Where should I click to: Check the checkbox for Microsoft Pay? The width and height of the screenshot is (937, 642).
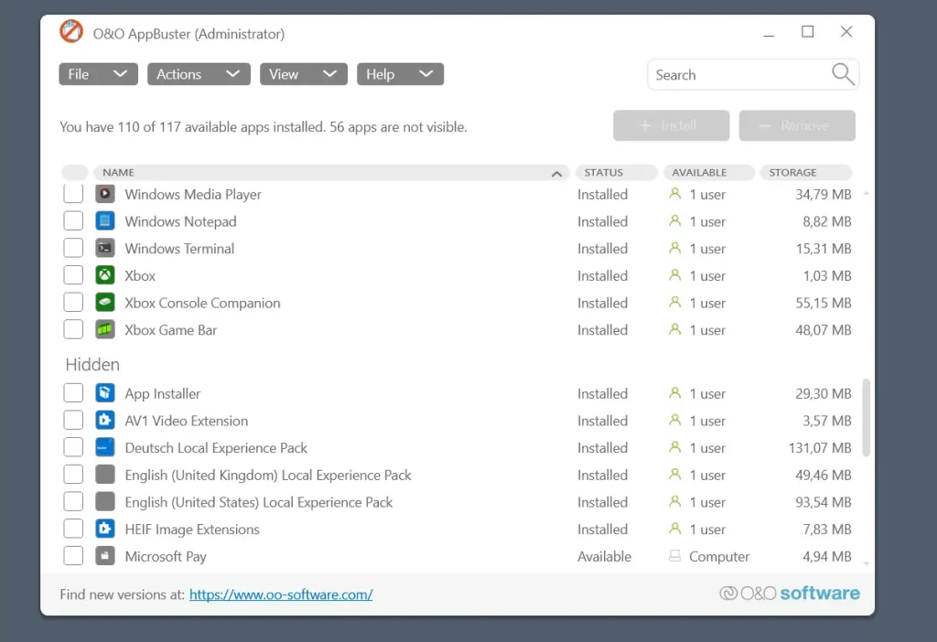[73, 555]
